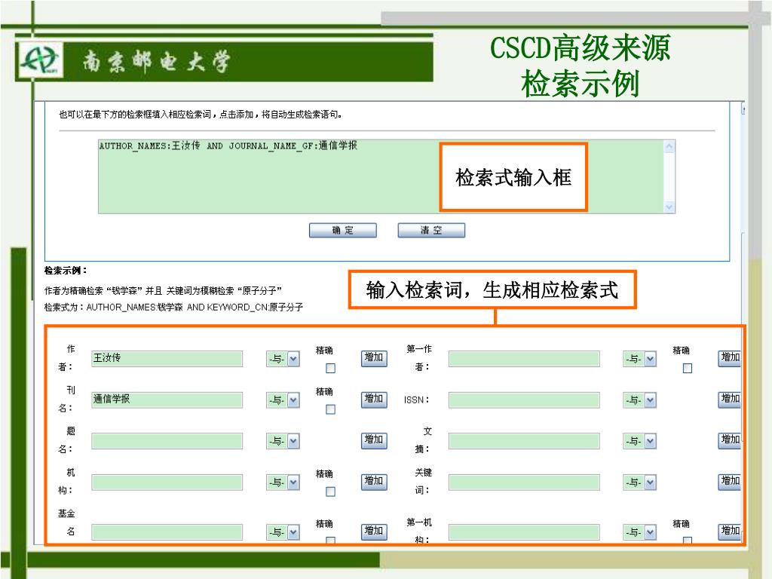Viewport: 772px width, 579px height.
Task: Click the 关键词 input field
Action: pos(524,482)
